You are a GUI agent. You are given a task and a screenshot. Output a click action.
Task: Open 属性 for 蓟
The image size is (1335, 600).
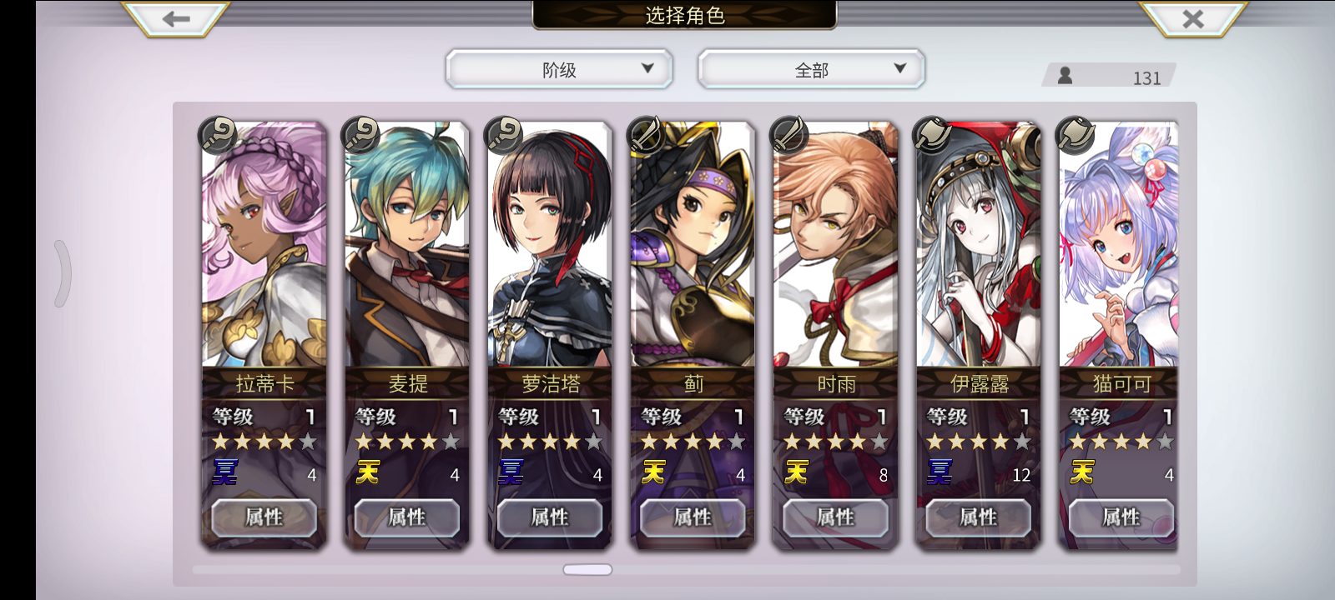point(693,517)
